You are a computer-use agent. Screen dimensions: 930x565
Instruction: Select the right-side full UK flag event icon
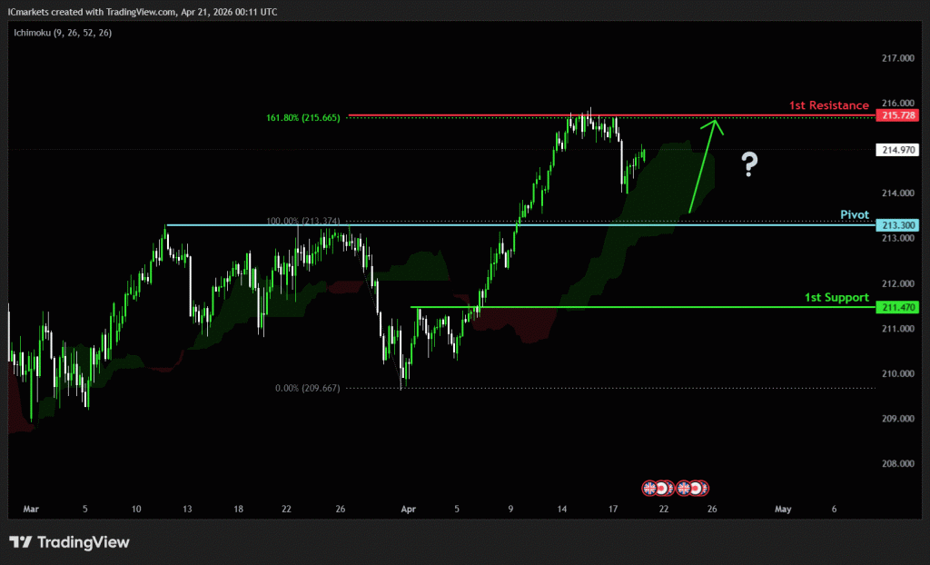pyautogui.click(x=684, y=488)
